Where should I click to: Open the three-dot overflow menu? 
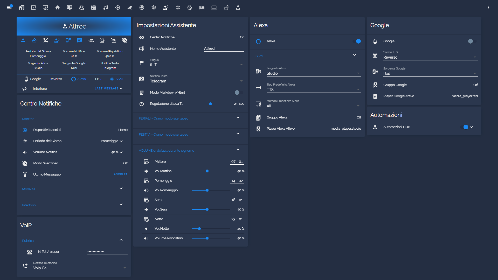coord(489,8)
